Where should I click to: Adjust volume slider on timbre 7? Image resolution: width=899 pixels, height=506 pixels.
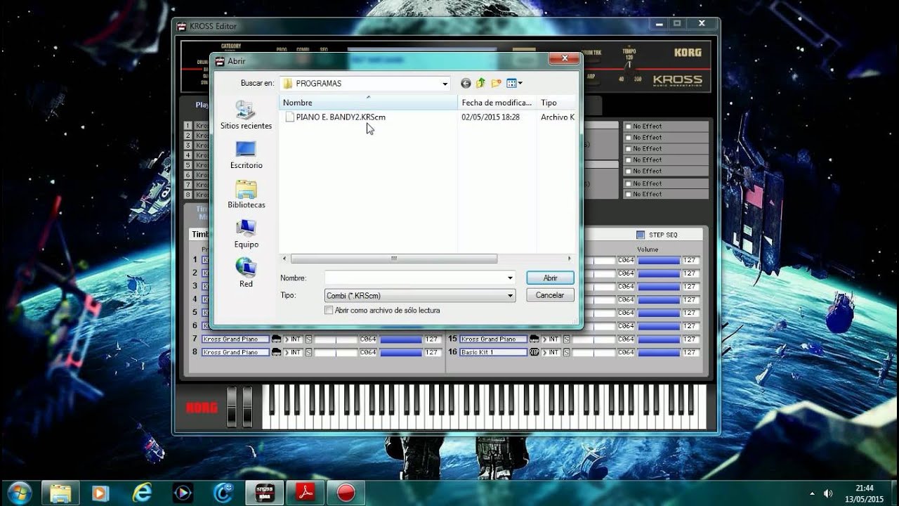coord(401,339)
